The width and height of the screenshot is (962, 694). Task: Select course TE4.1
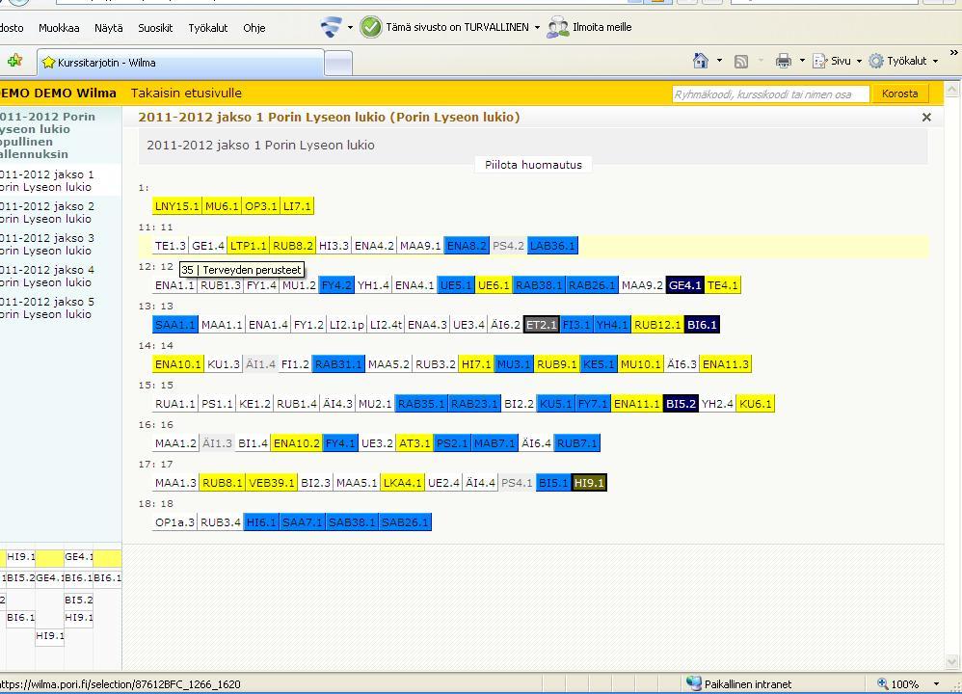tap(723, 285)
